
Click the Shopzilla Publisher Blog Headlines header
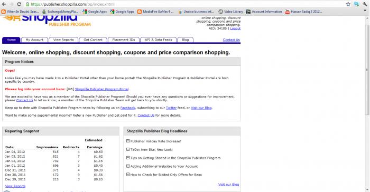click(x=182, y=131)
